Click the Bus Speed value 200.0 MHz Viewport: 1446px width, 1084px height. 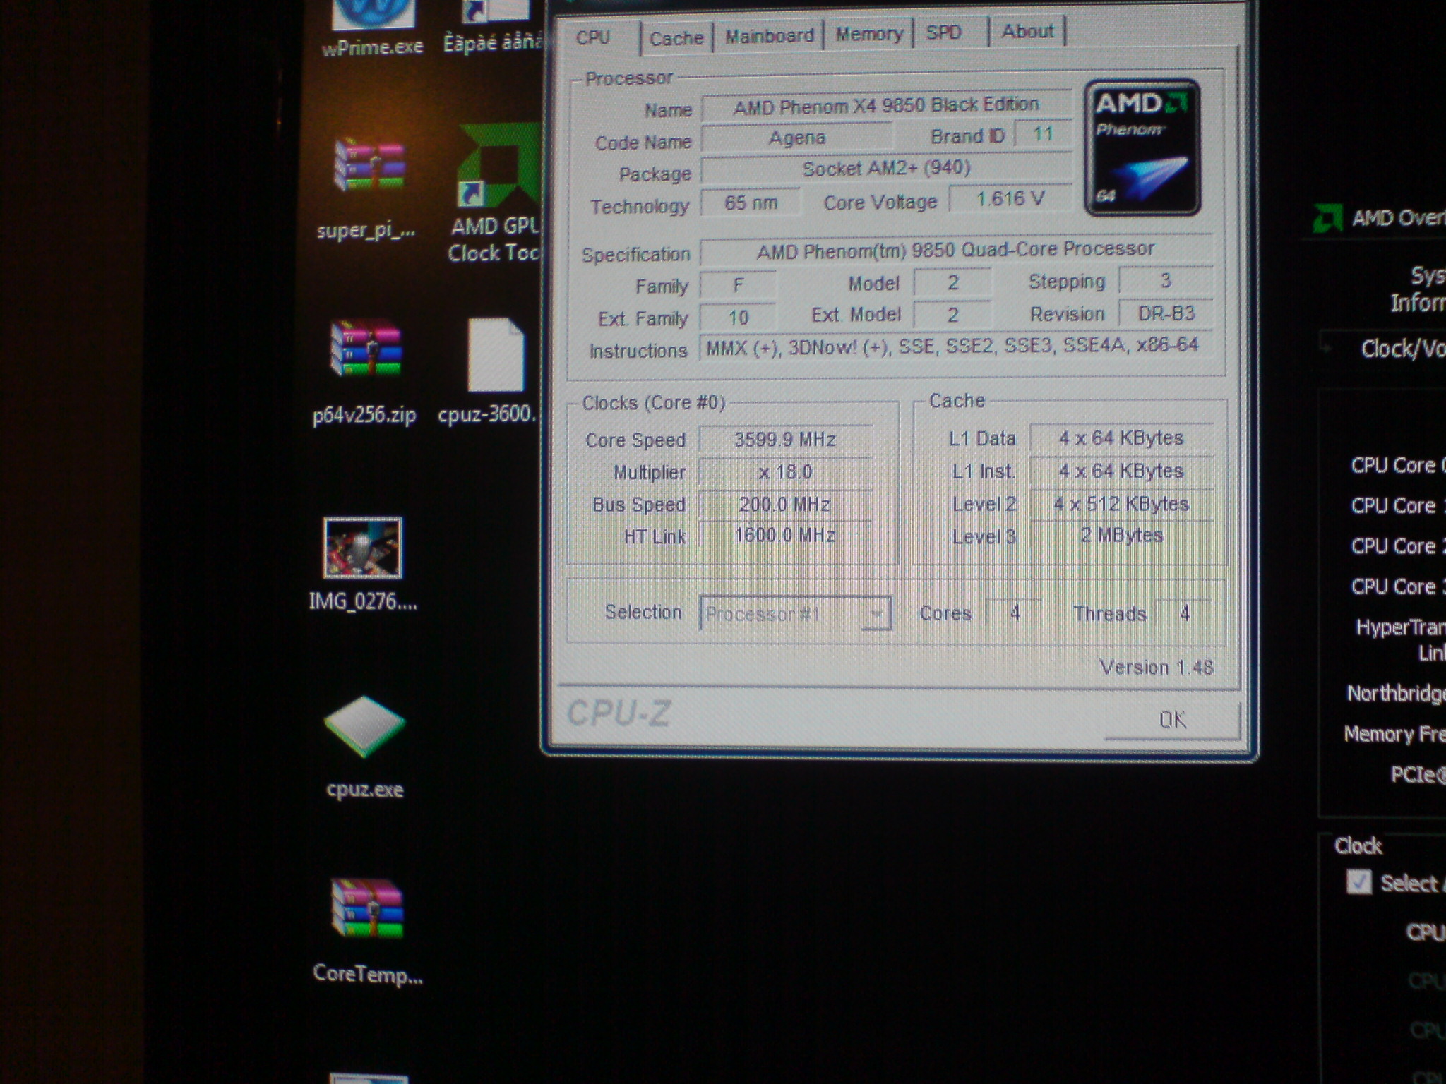[785, 505]
